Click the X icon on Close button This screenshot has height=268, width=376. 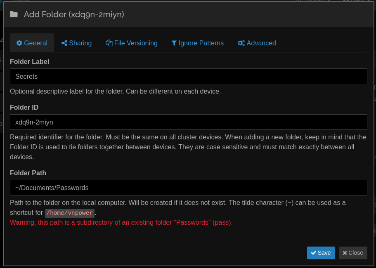345,253
